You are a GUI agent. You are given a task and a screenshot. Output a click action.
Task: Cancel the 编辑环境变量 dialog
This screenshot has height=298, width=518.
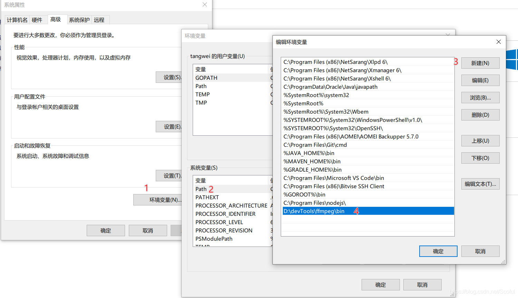(480, 251)
